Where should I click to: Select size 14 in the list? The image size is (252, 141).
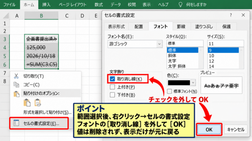[223, 66]
